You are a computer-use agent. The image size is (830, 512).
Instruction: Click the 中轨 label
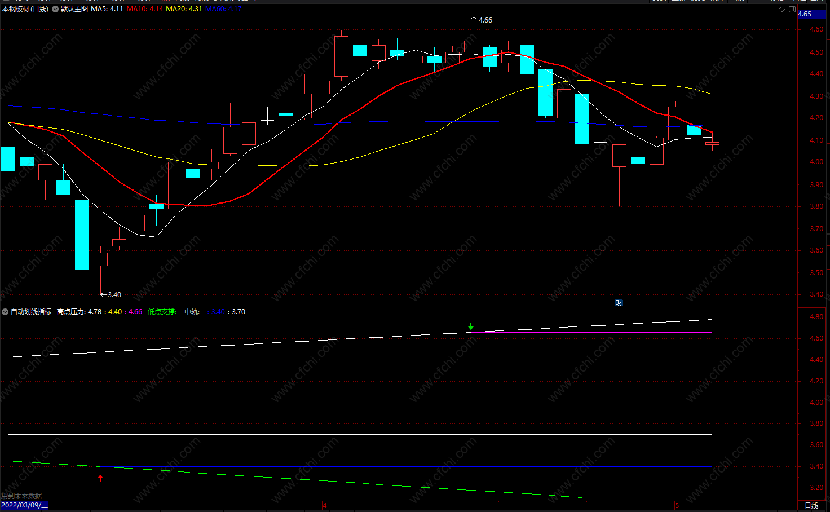pyautogui.click(x=192, y=312)
